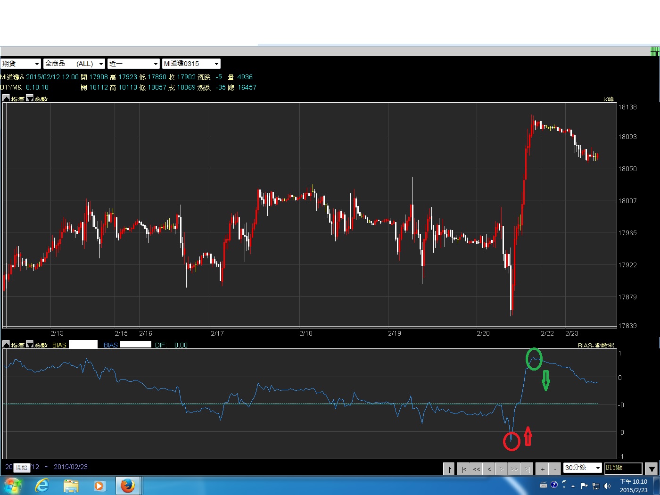Click the << fast backward button
The width and height of the screenshot is (660, 495).
pyautogui.click(x=477, y=469)
